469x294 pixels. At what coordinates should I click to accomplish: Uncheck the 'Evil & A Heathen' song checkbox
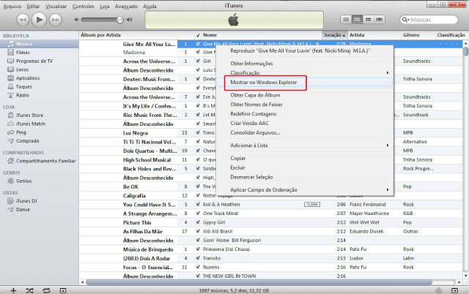click(198, 204)
